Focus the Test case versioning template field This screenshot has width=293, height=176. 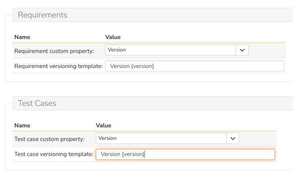pyautogui.click(x=208, y=154)
